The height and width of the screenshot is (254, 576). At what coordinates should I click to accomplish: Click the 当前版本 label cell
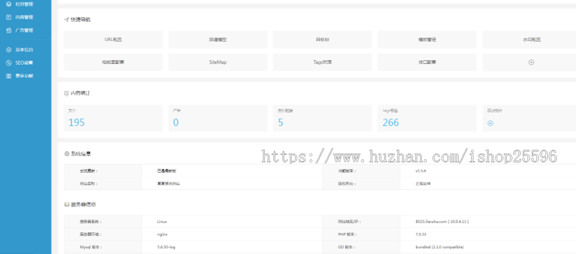click(x=361, y=171)
